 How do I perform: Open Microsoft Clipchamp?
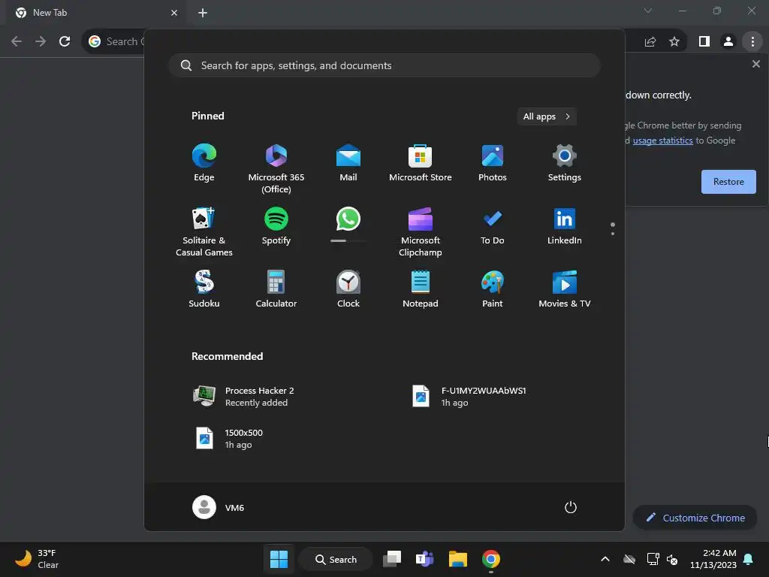tap(421, 231)
